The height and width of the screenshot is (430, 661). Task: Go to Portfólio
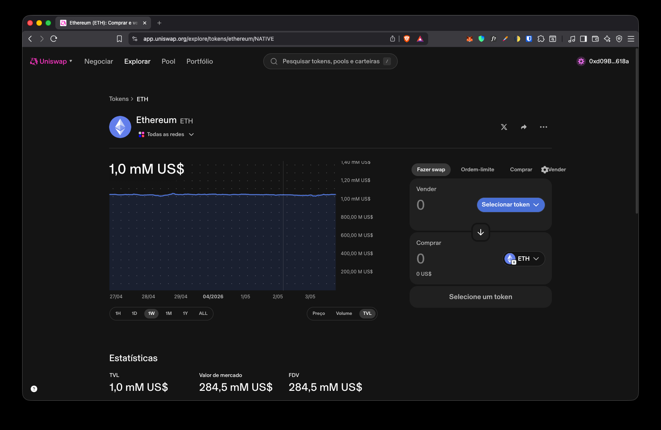200,61
